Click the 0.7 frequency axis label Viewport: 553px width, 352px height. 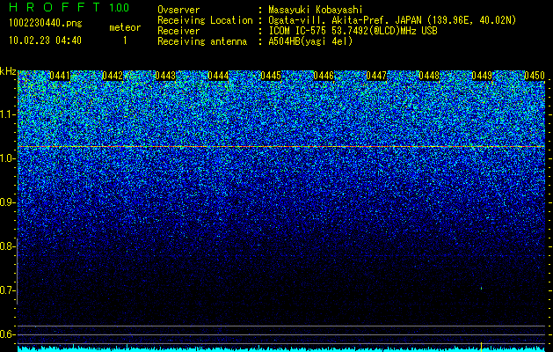point(6,290)
